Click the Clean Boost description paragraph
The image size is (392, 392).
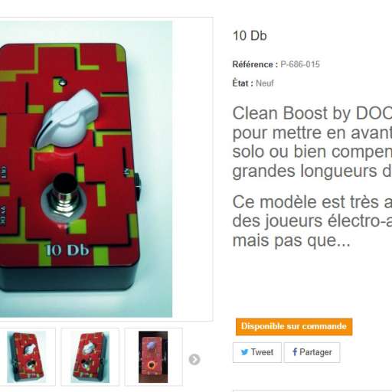click(312, 142)
